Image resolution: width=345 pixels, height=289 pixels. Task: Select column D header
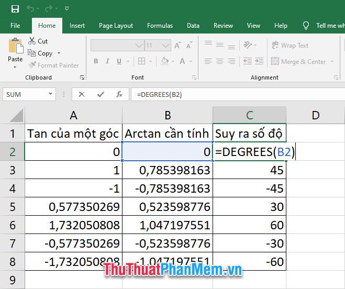coord(316,115)
